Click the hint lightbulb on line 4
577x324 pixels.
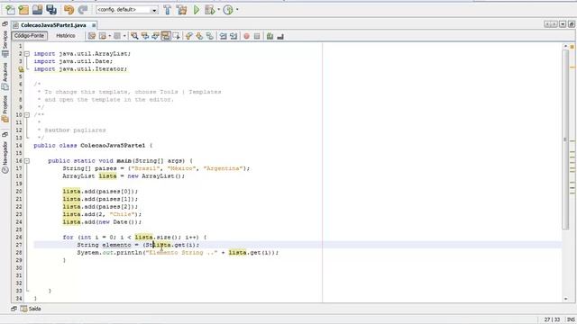(21, 69)
